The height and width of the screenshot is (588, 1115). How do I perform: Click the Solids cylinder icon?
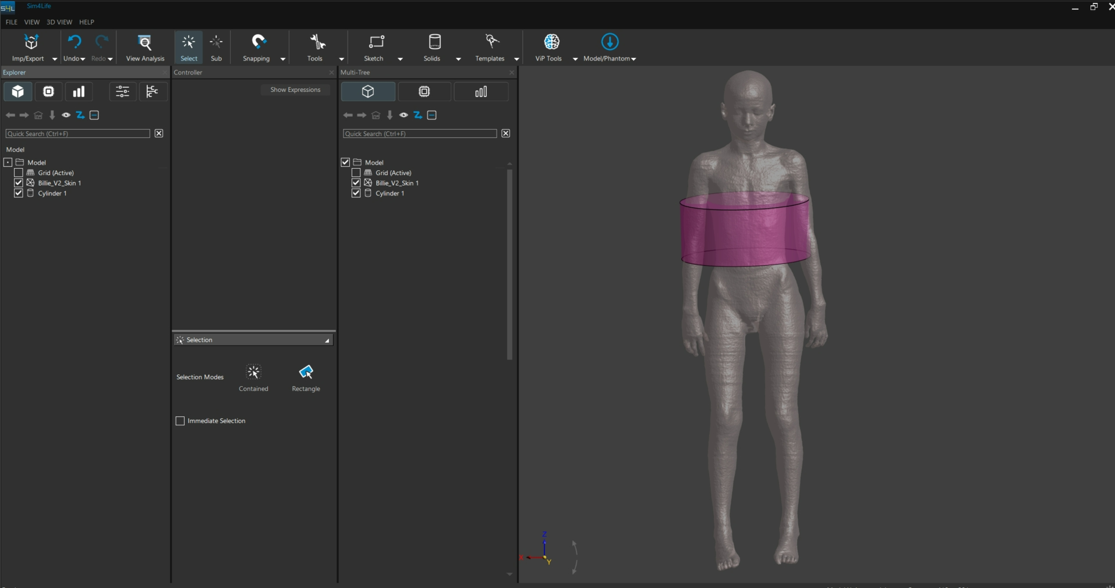(x=434, y=42)
